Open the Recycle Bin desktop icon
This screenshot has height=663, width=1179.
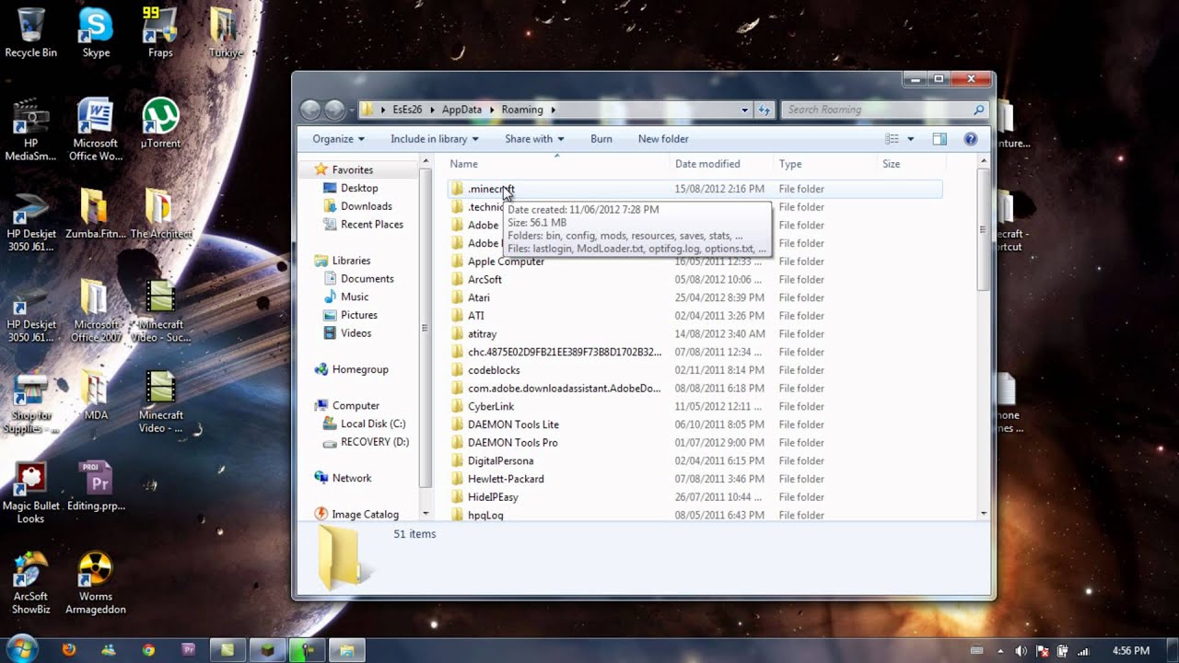(x=30, y=32)
